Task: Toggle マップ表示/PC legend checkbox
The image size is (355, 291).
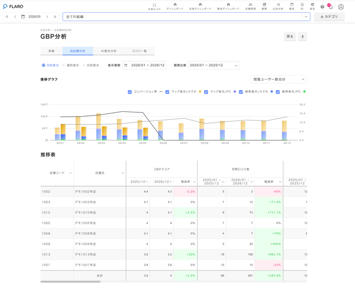Action: coord(206,92)
